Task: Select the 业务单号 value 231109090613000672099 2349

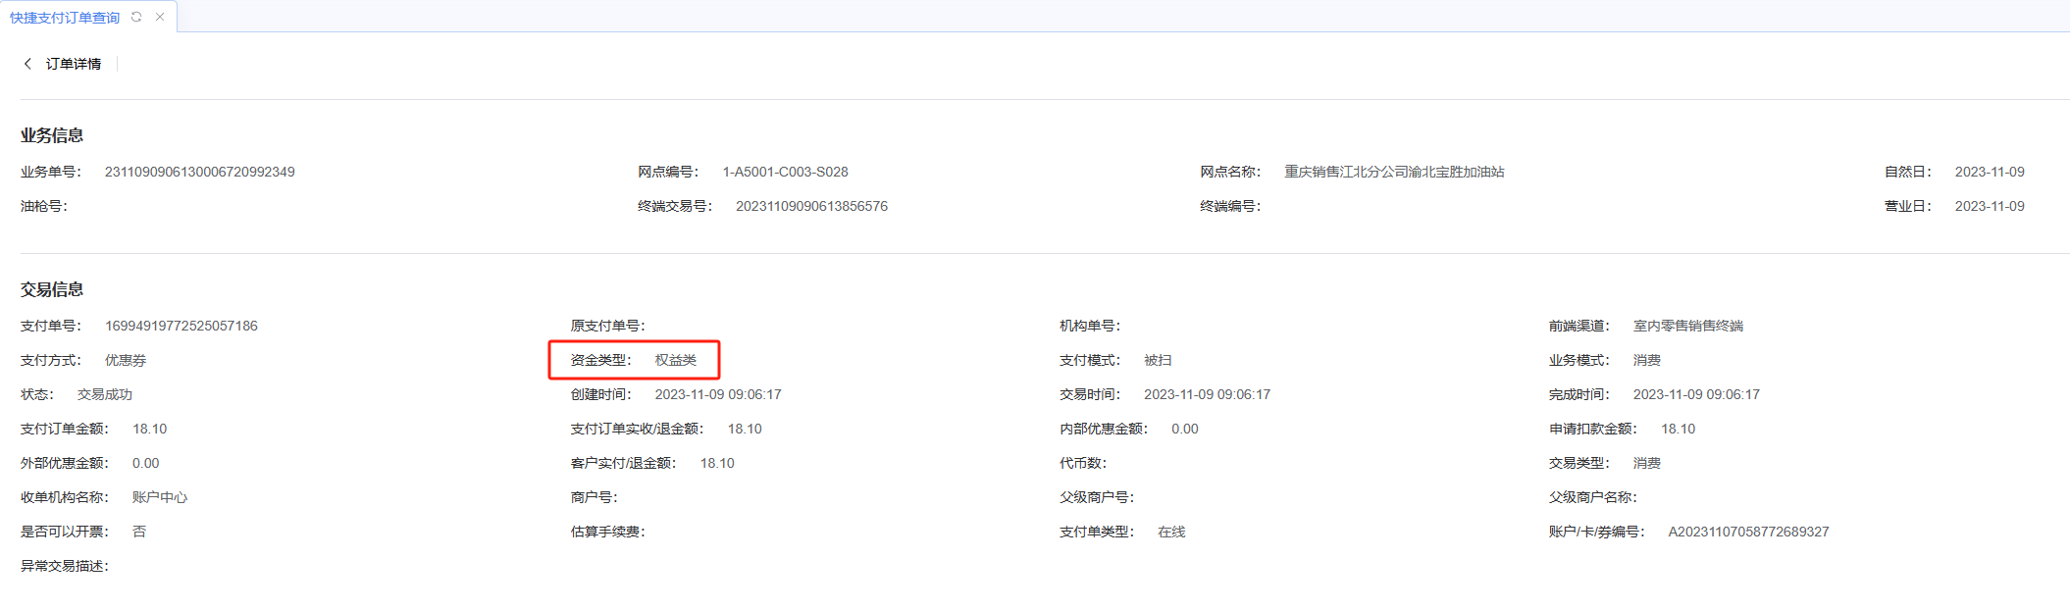Action: tap(199, 172)
